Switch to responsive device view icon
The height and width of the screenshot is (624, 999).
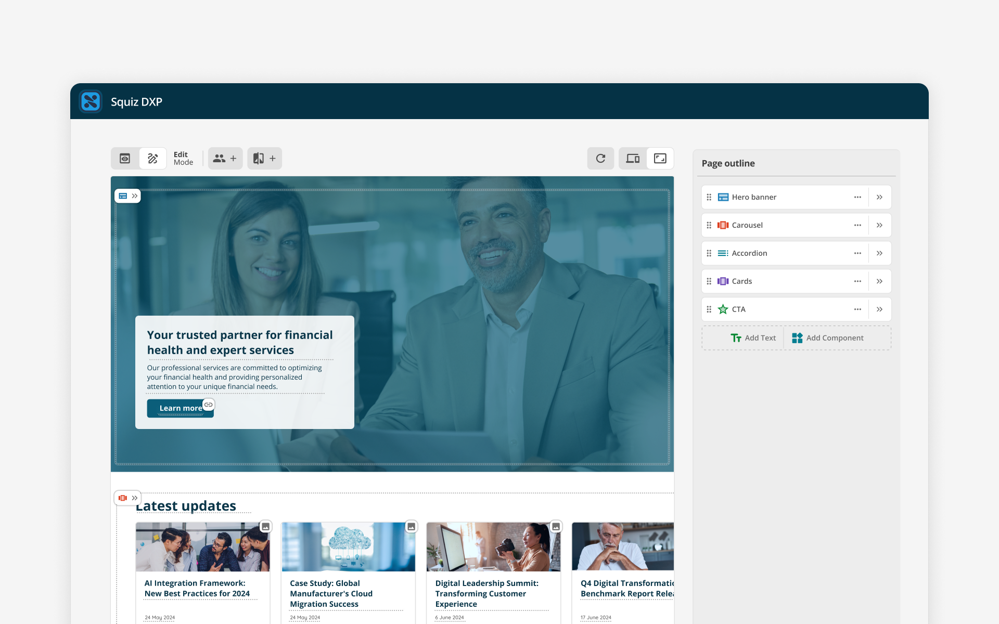point(633,159)
